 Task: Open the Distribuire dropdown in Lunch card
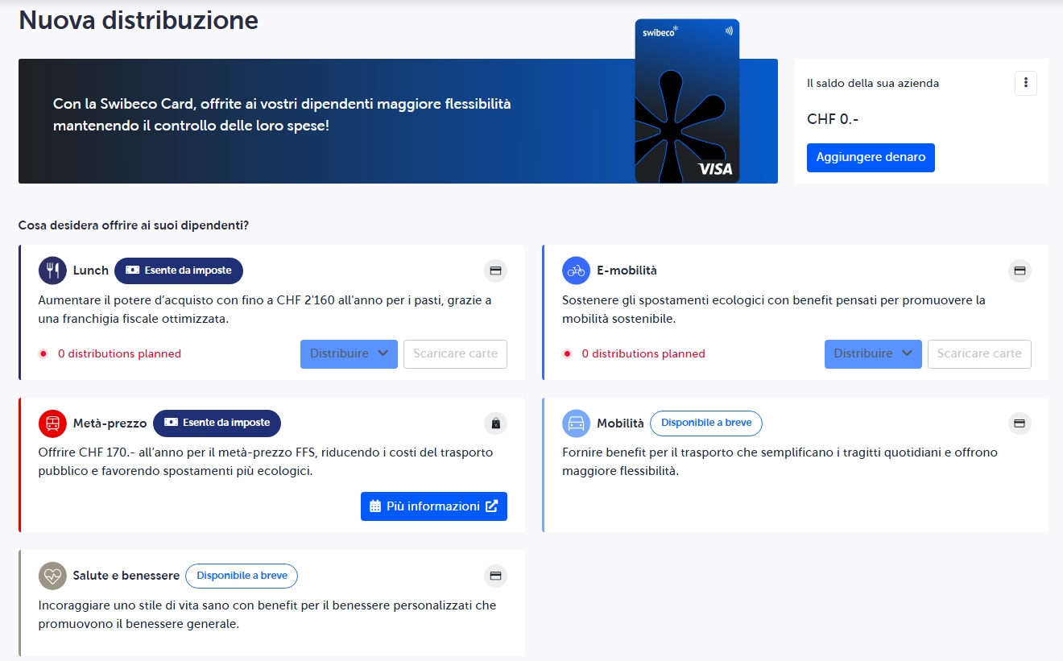tap(349, 353)
